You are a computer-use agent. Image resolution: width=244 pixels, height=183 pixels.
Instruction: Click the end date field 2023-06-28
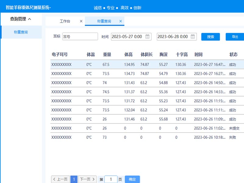pos(173,37)
